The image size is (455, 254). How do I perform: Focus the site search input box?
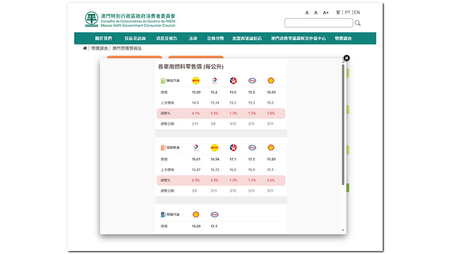click(318, 23)
